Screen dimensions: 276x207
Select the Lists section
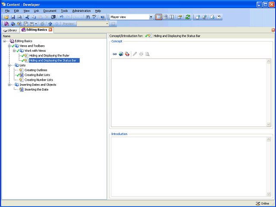[x=22, y=65]
